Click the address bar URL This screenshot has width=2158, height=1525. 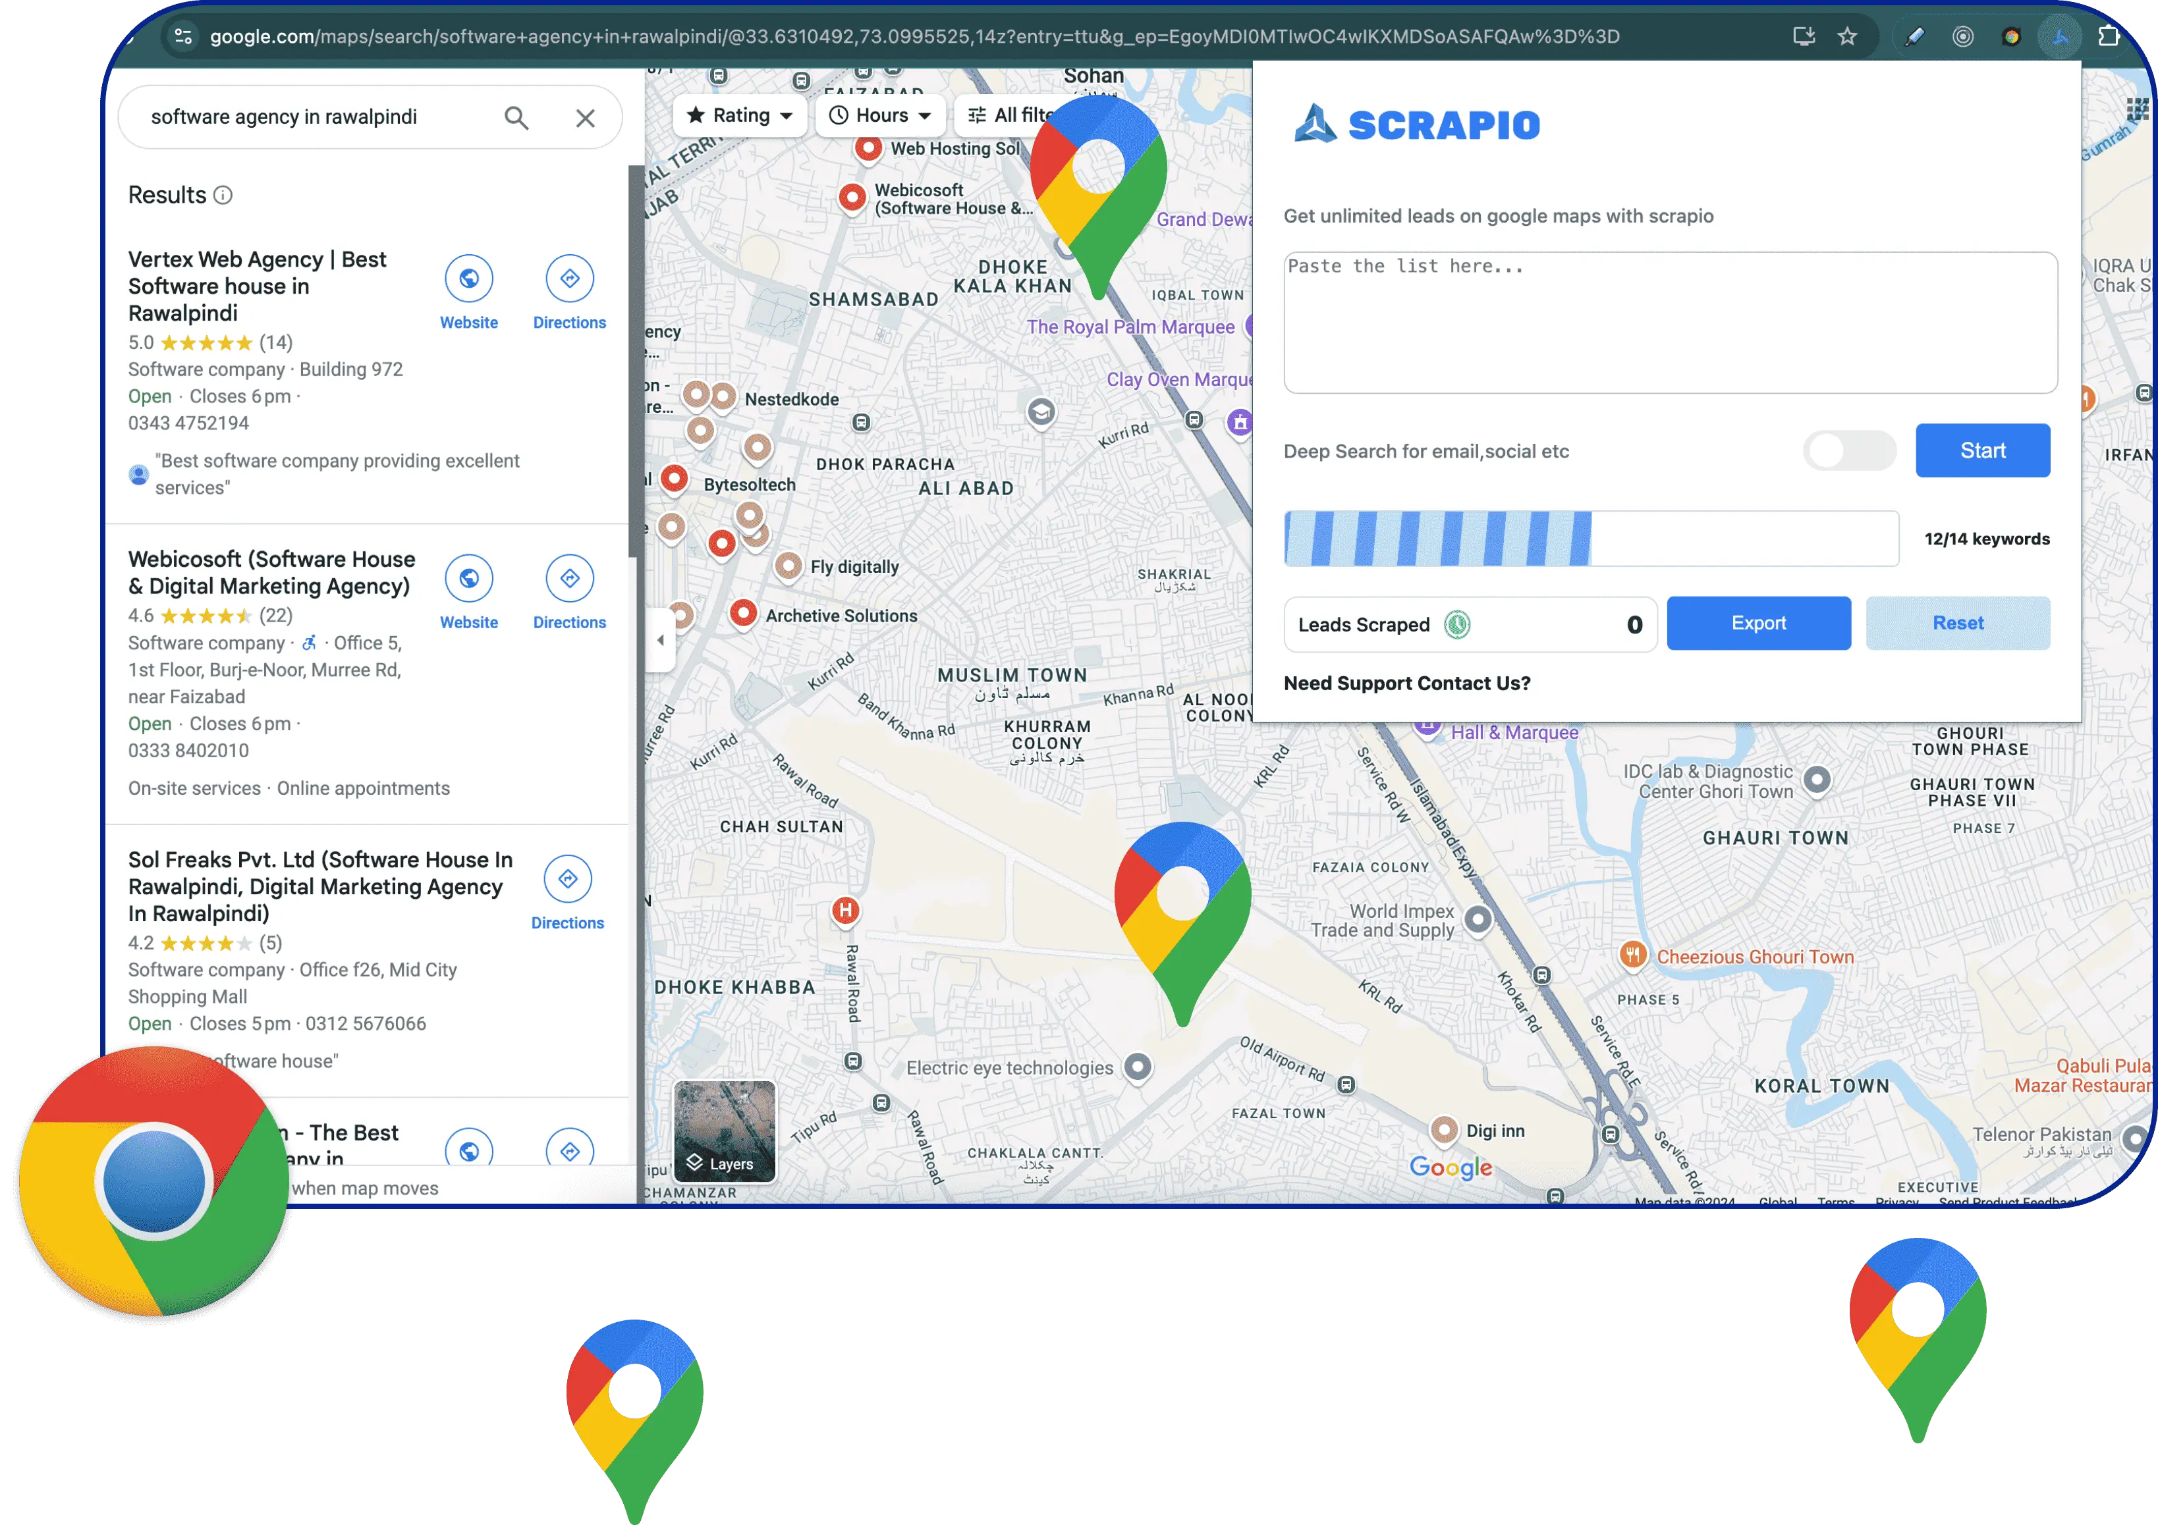914,37
